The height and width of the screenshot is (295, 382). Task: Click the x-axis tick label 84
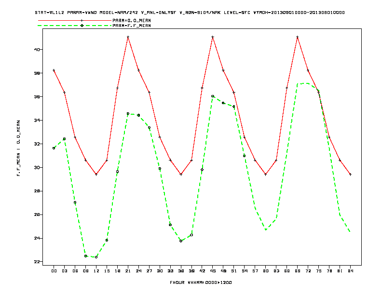click(350, 271)
